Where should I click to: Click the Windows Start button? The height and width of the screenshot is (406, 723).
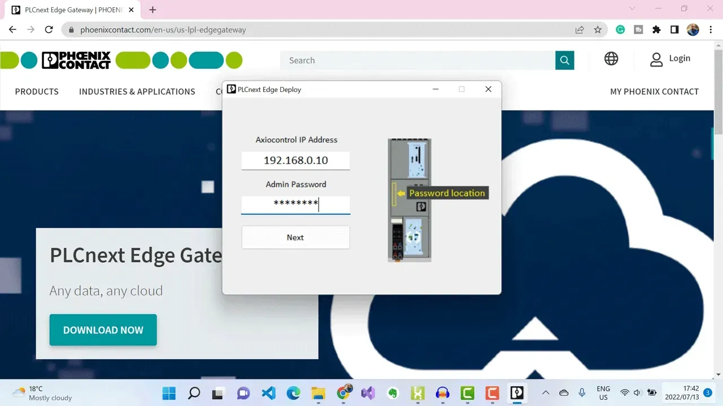(x=169, y=392)
